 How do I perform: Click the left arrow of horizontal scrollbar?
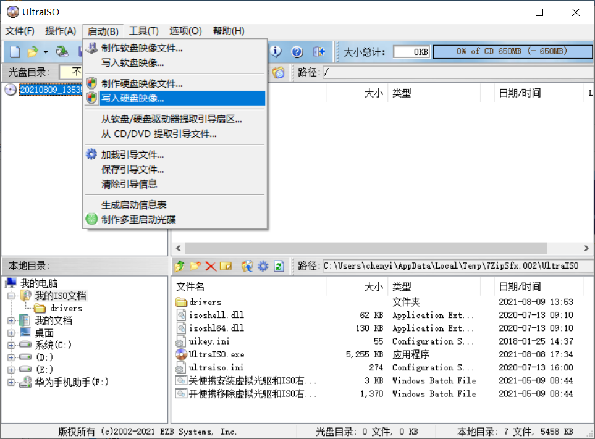[179, 248]
